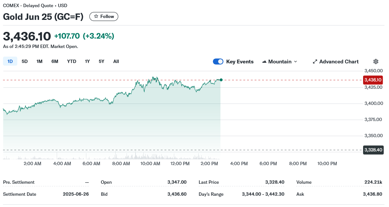Click the Mountain chart type icon
The image size is (389, 207).
tap(264, 61)
